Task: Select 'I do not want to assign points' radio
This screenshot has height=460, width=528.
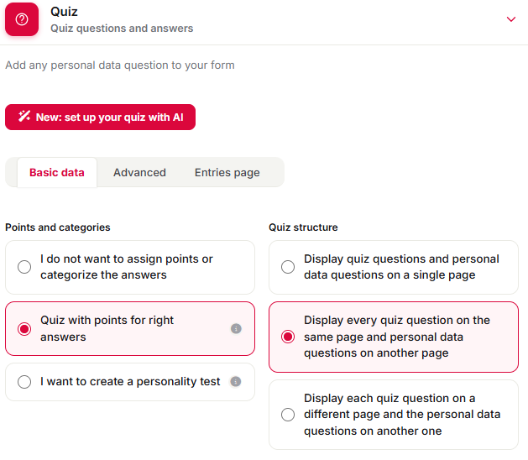Action: coord(24,267)
